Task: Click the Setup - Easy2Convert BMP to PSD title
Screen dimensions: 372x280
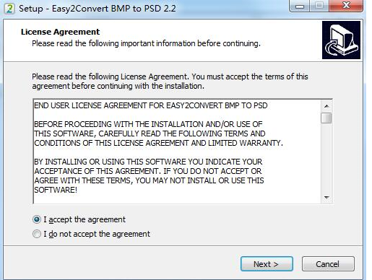Action: [98, 9]
